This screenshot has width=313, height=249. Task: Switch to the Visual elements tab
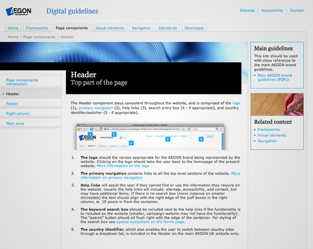(110, 28)
